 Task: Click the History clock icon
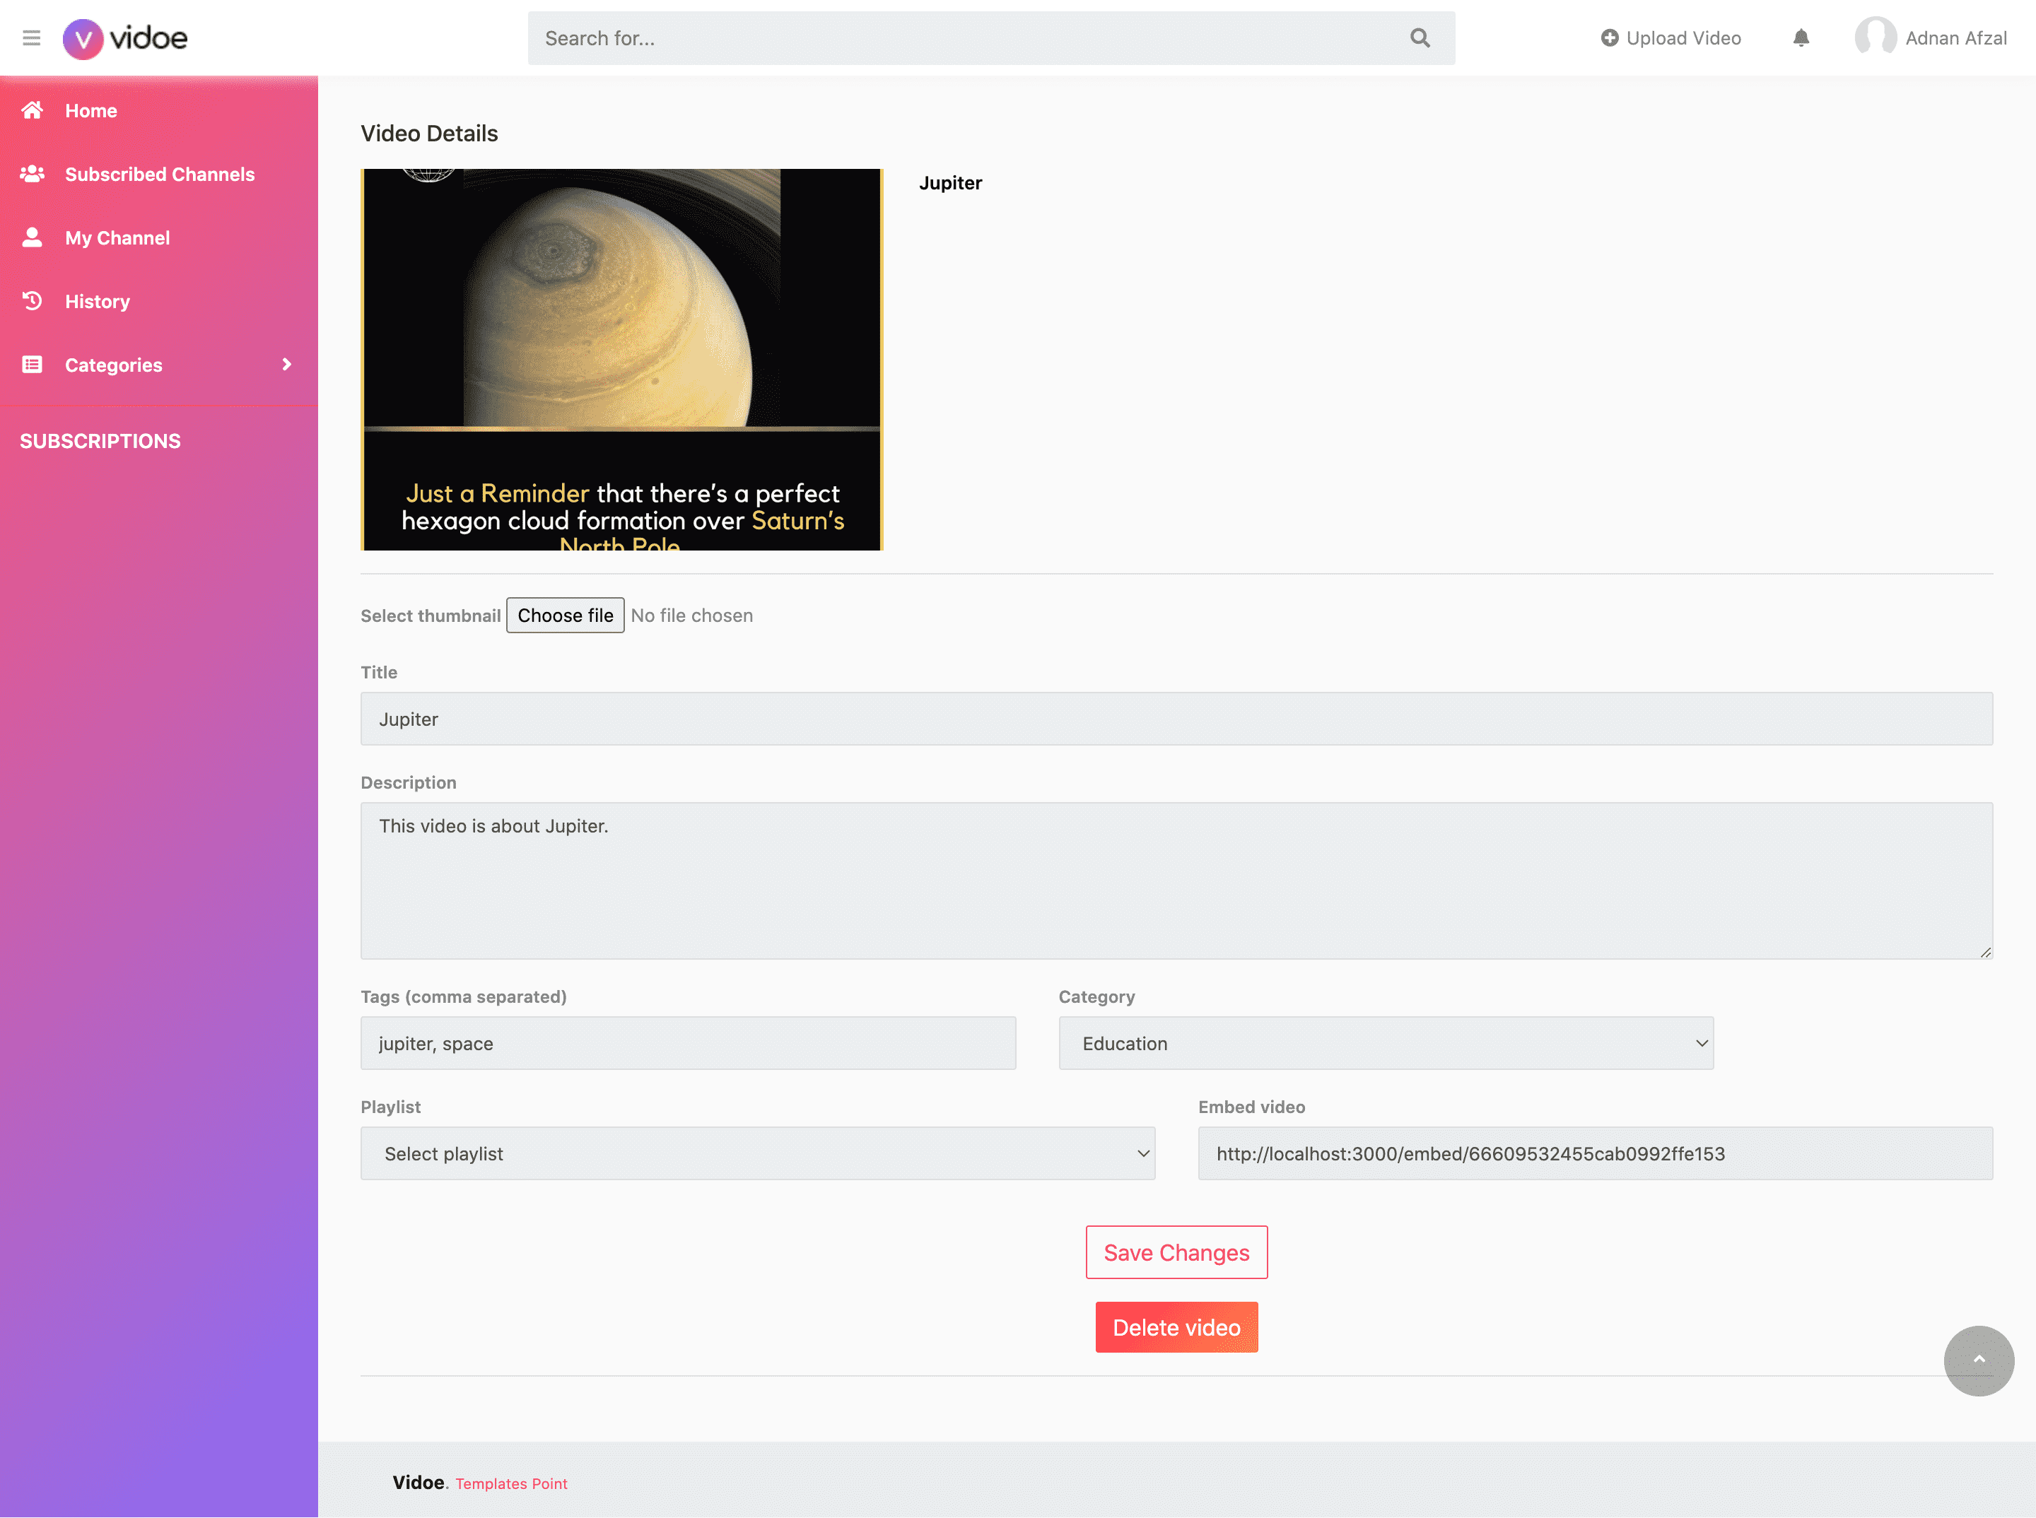(x=33, y=300)
